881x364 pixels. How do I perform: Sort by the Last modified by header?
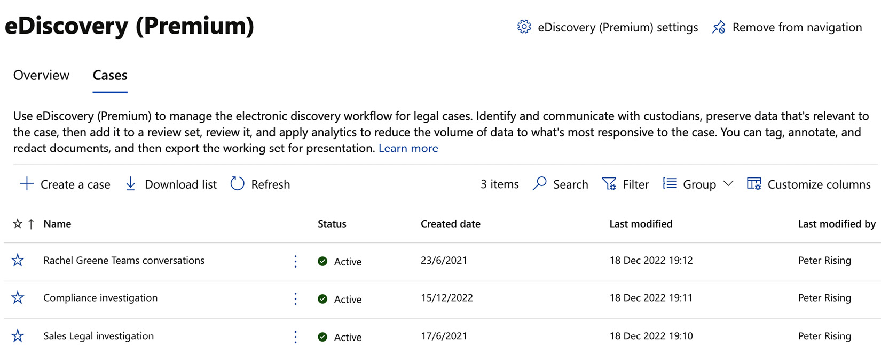[837, 224]
